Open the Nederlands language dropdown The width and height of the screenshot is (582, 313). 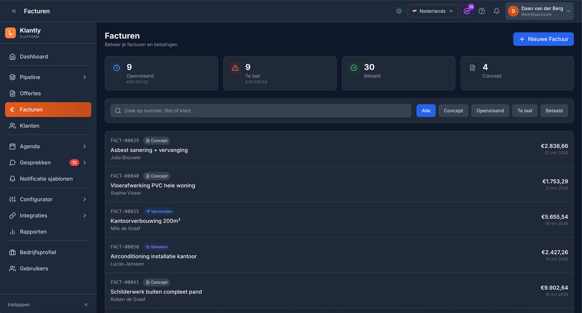432,11
